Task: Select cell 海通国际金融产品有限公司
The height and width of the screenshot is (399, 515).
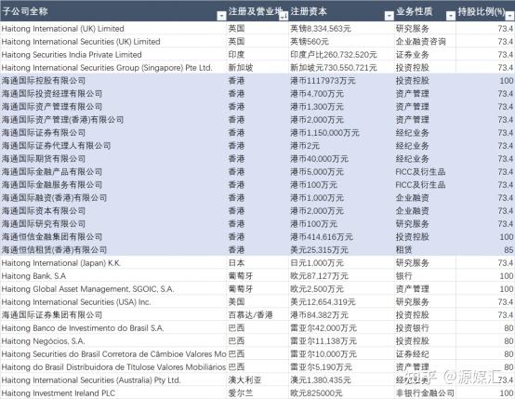Action: [113, 172]
